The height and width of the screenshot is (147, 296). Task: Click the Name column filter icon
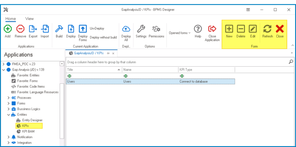(126, 76)
